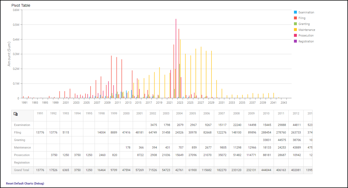This screenshot has height=188, width=348.
Task: Click Prosecution cell value 114771
Action: pyautogui.click(x=251, y=155)
